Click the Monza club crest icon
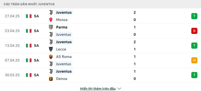201x91 pixels. [51, 20]
